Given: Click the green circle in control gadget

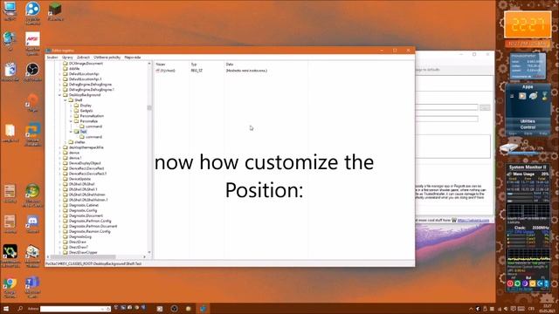Looking at the screenshot, I should point(518,283).
